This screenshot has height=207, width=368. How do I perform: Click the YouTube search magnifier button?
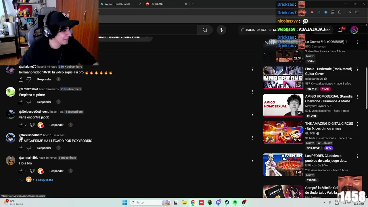point(205,30)
